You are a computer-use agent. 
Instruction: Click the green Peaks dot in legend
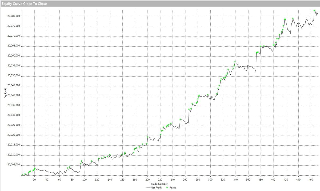(167, 188)
